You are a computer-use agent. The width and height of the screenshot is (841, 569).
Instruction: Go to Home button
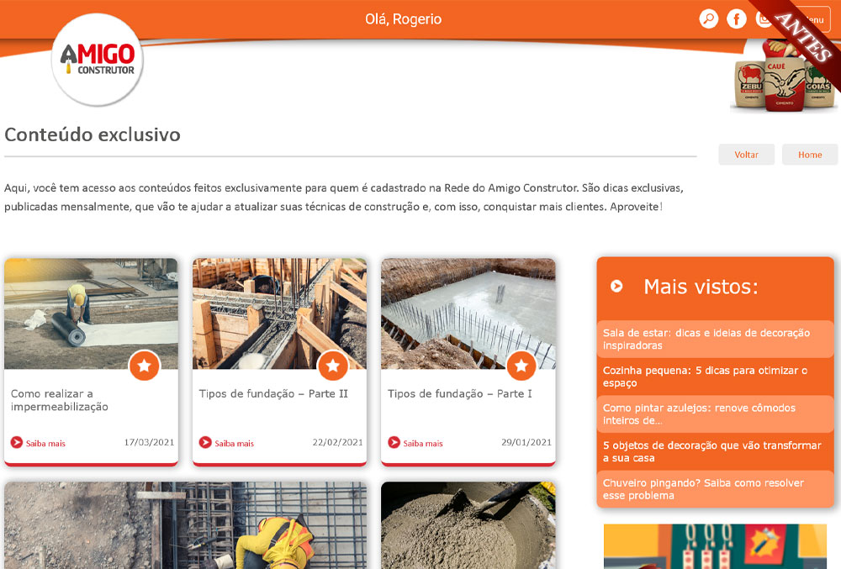tap(809, 155)
